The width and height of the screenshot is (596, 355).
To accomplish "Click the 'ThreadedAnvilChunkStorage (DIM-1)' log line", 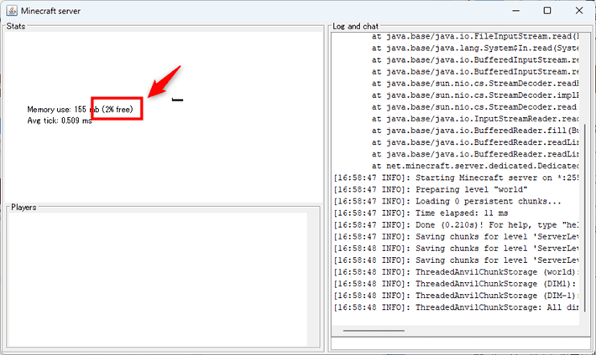I will 456,296.
